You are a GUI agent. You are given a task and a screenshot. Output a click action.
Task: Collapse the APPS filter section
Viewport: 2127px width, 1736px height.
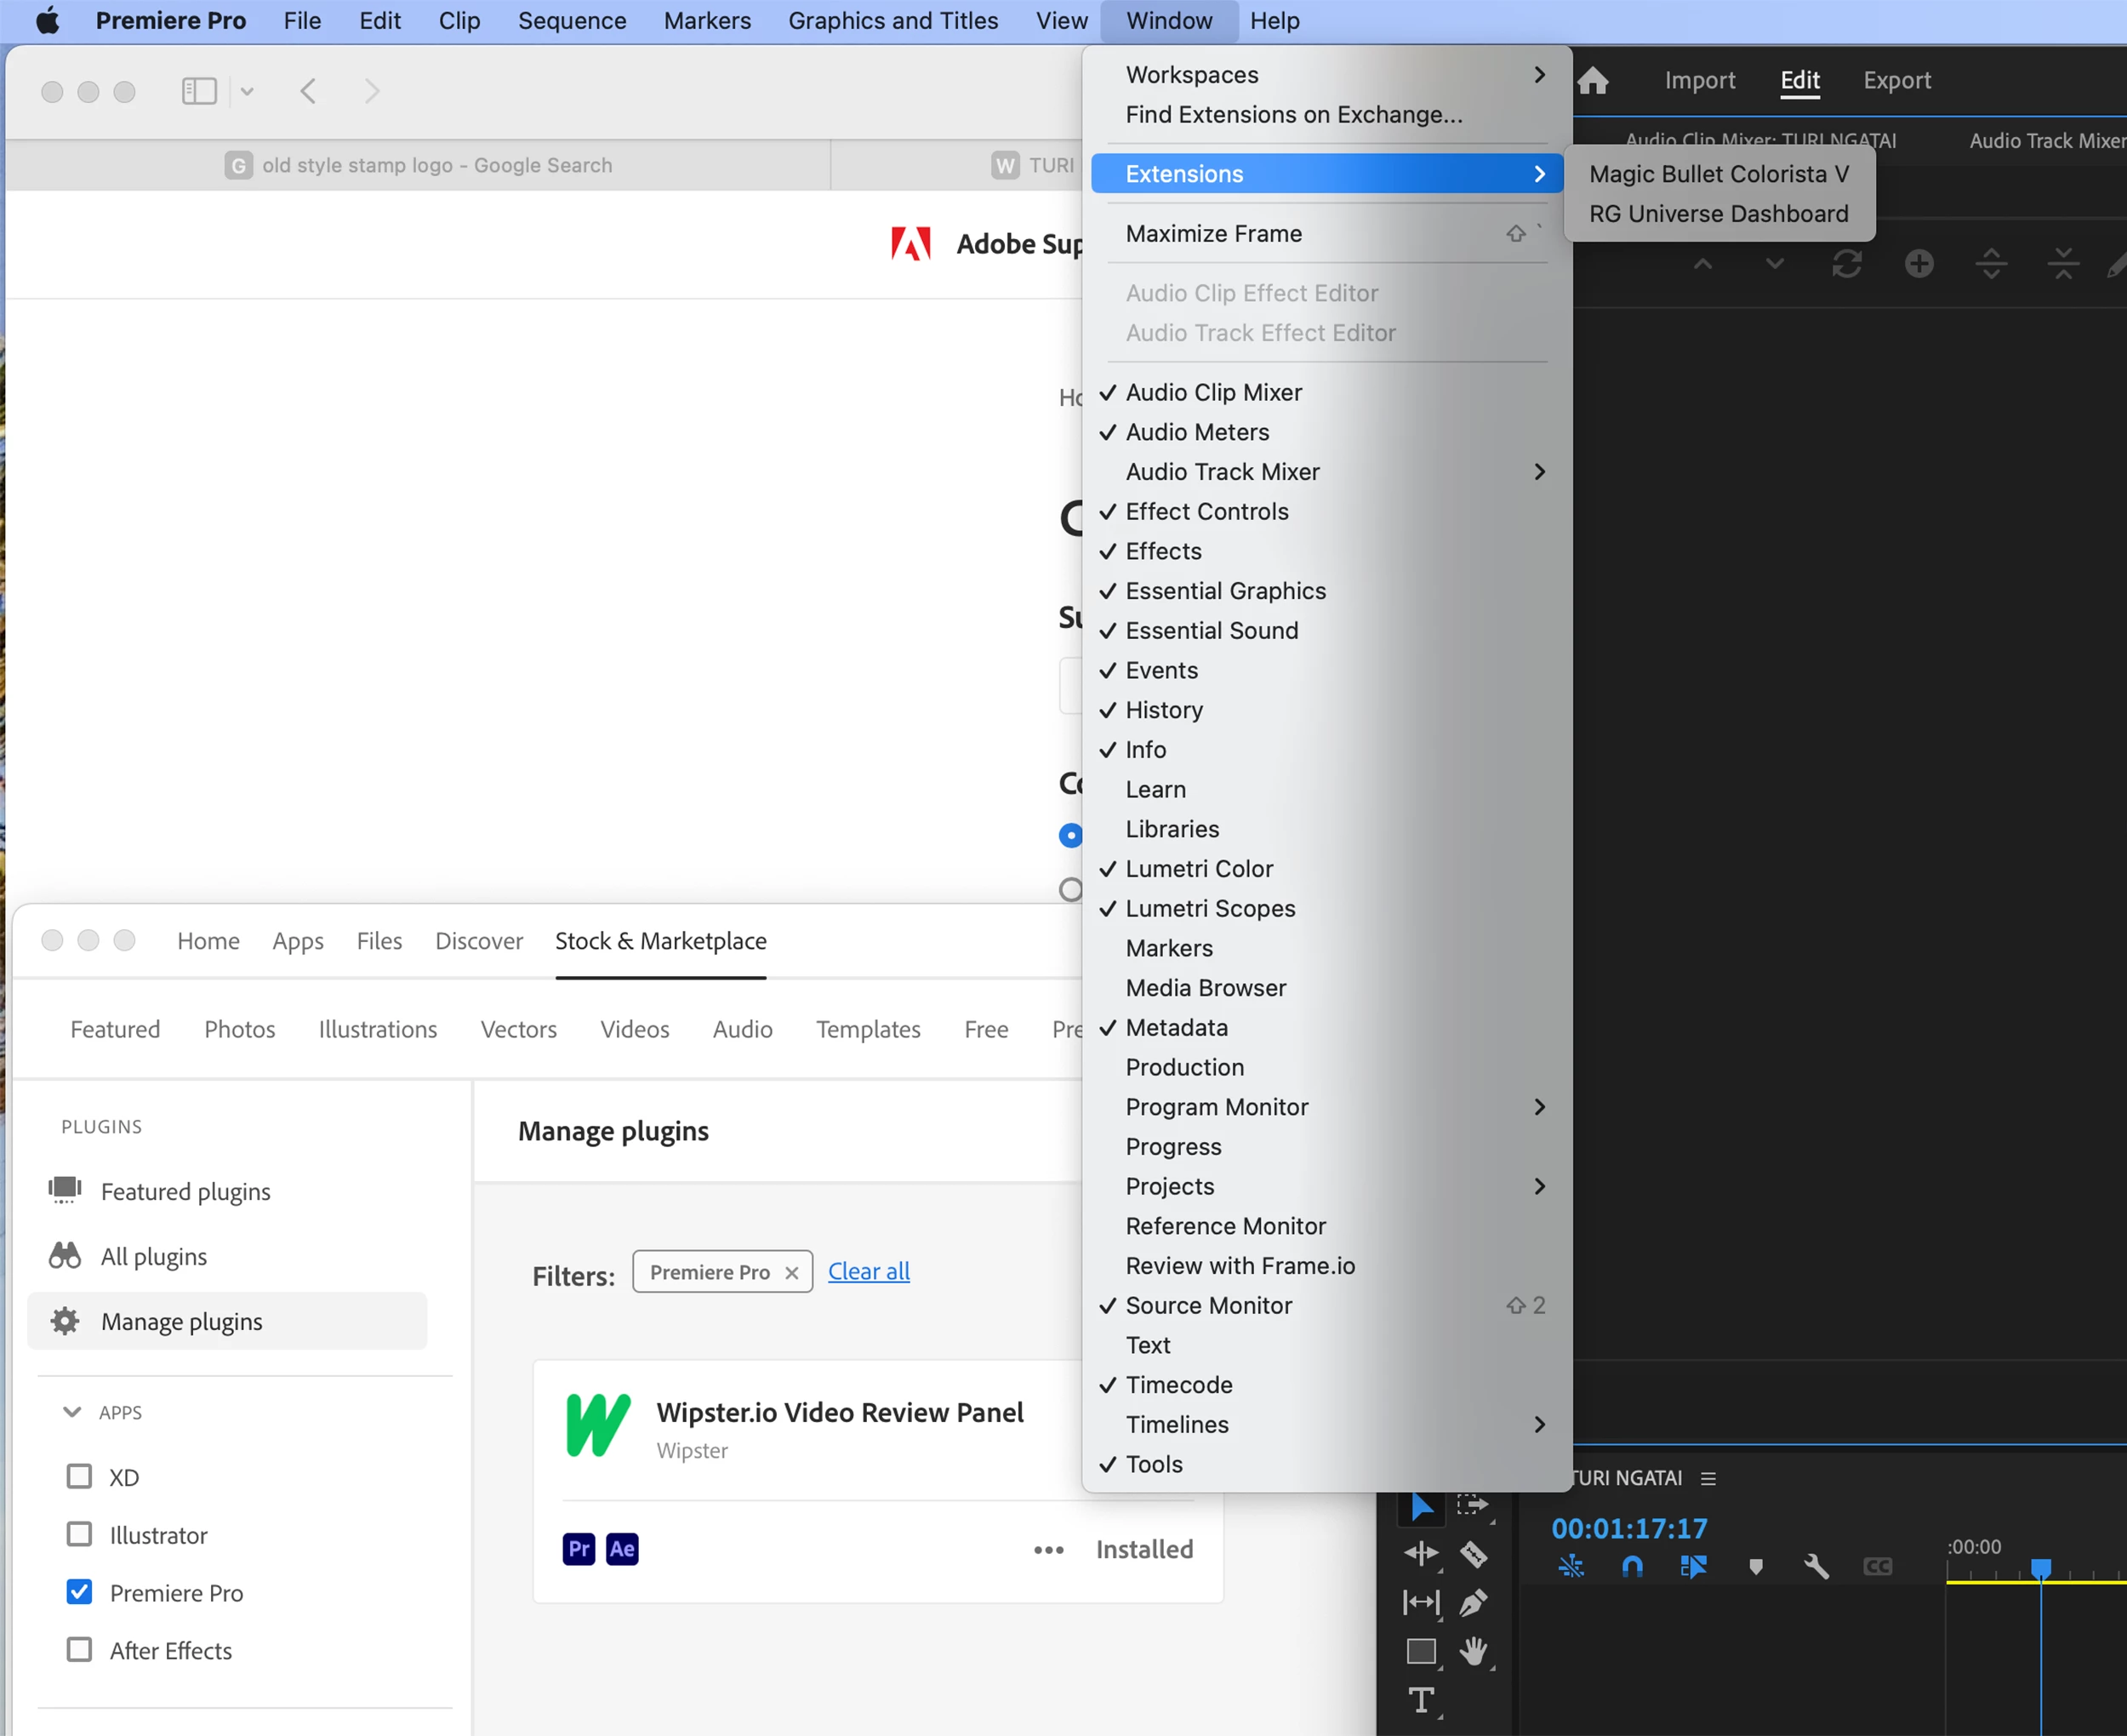coord(72,1412)
